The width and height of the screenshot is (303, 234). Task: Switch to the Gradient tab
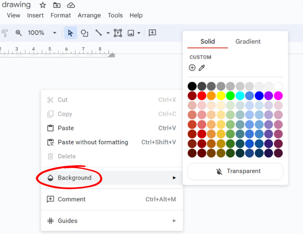(x=248, y=42)
